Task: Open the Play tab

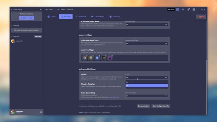Action: coord(50,9)
